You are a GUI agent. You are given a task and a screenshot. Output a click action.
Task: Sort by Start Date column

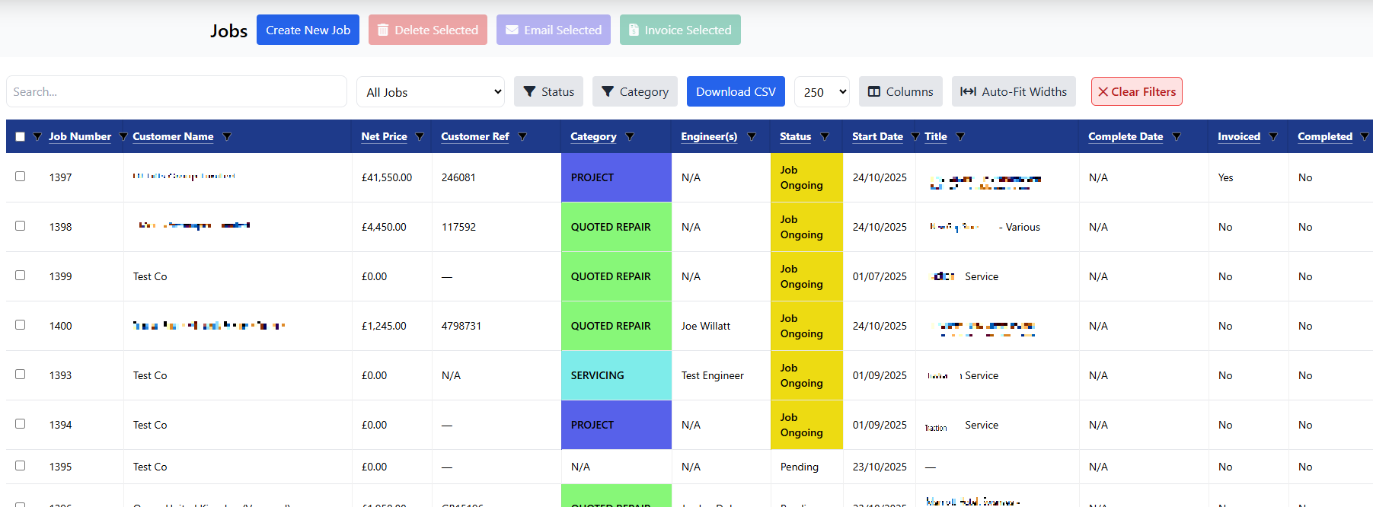tap(877, 137)
